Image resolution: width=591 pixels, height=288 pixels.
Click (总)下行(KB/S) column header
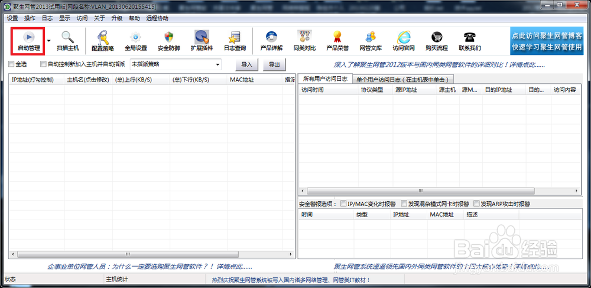pos(198,80)
